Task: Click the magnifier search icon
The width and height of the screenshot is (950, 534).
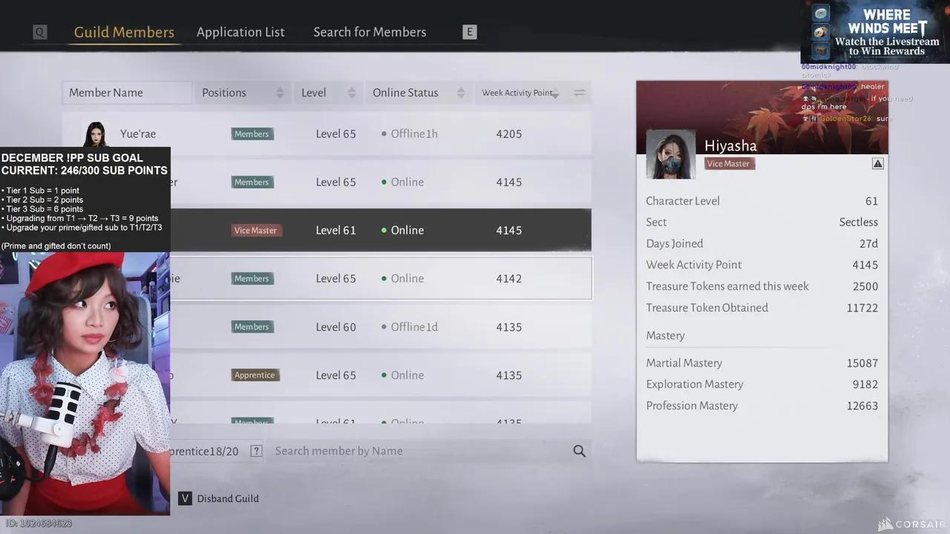Action: 579,451
